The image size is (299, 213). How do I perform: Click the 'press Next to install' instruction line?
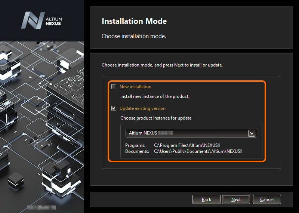coord(162,65)
